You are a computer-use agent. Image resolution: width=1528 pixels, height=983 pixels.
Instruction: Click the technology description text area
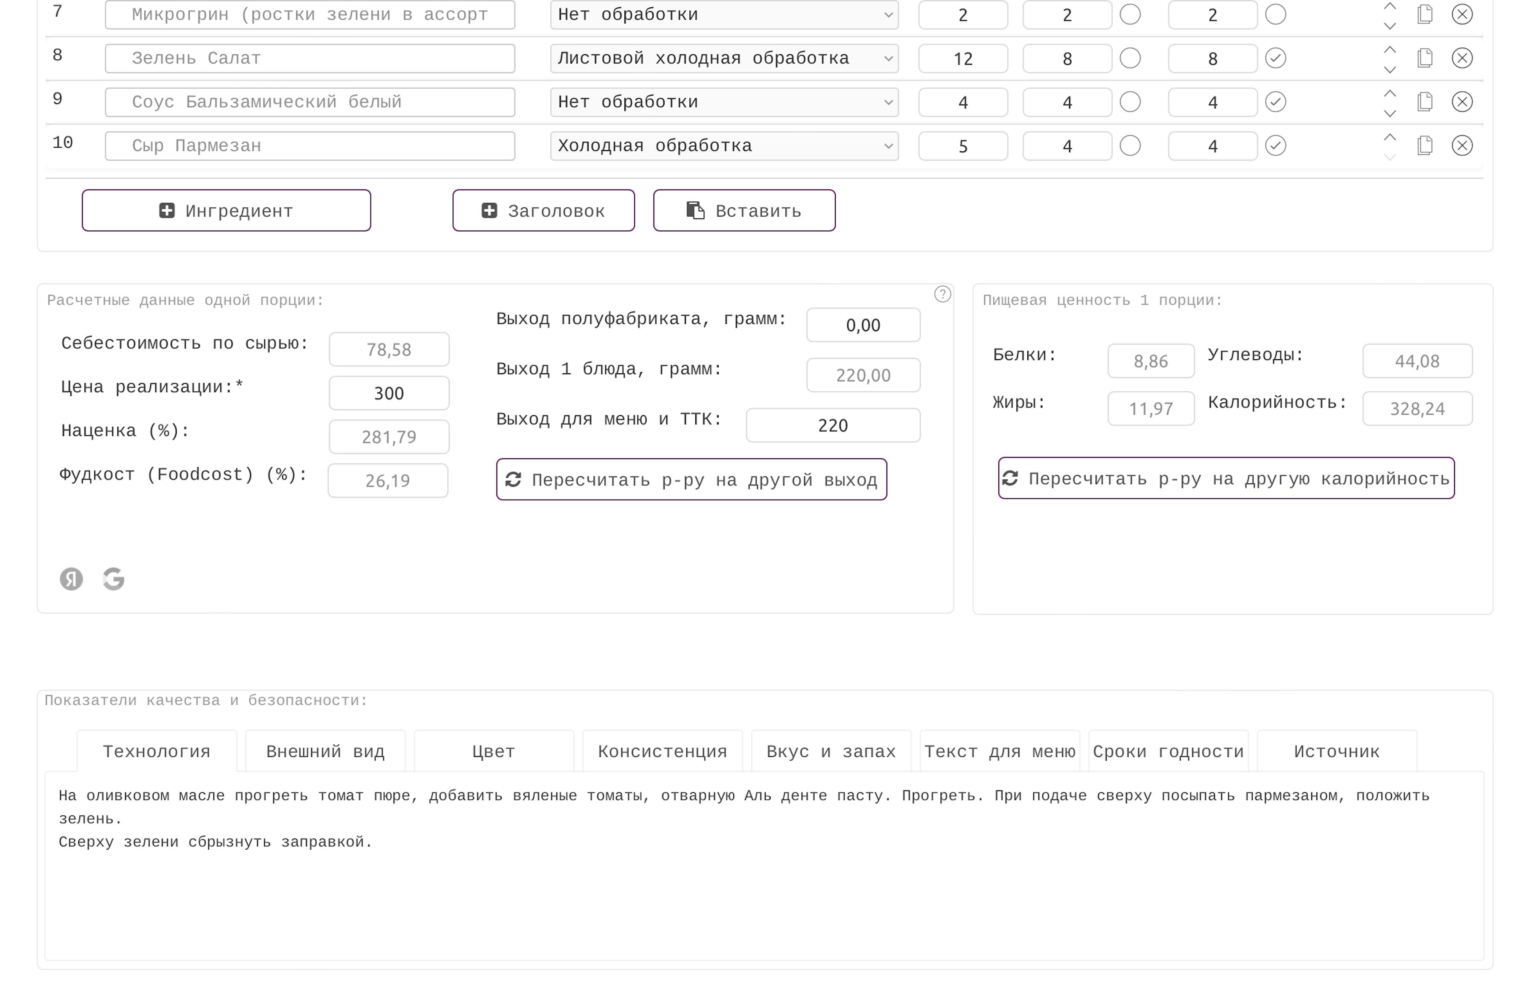tap(764, 866)
